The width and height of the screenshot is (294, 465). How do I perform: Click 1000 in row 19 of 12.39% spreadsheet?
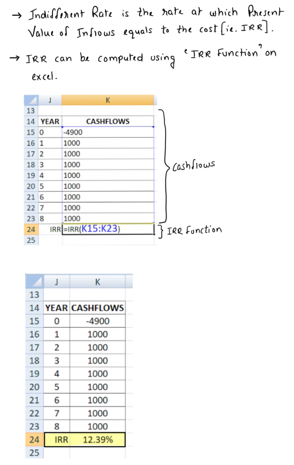[98, 374]
